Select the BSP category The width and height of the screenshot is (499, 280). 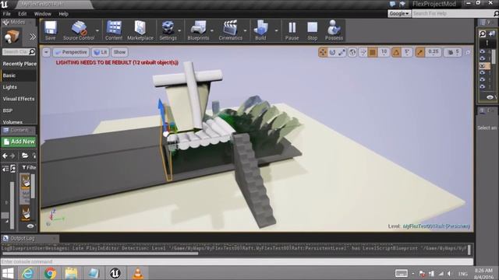[x=19, y=110]
